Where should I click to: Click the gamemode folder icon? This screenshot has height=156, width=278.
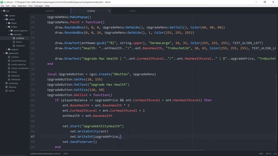(x=7, y=53)
